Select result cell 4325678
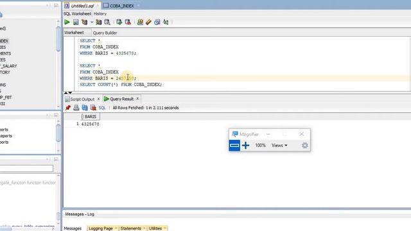Viewport: 411px width, 231px height. coord(90,124)
